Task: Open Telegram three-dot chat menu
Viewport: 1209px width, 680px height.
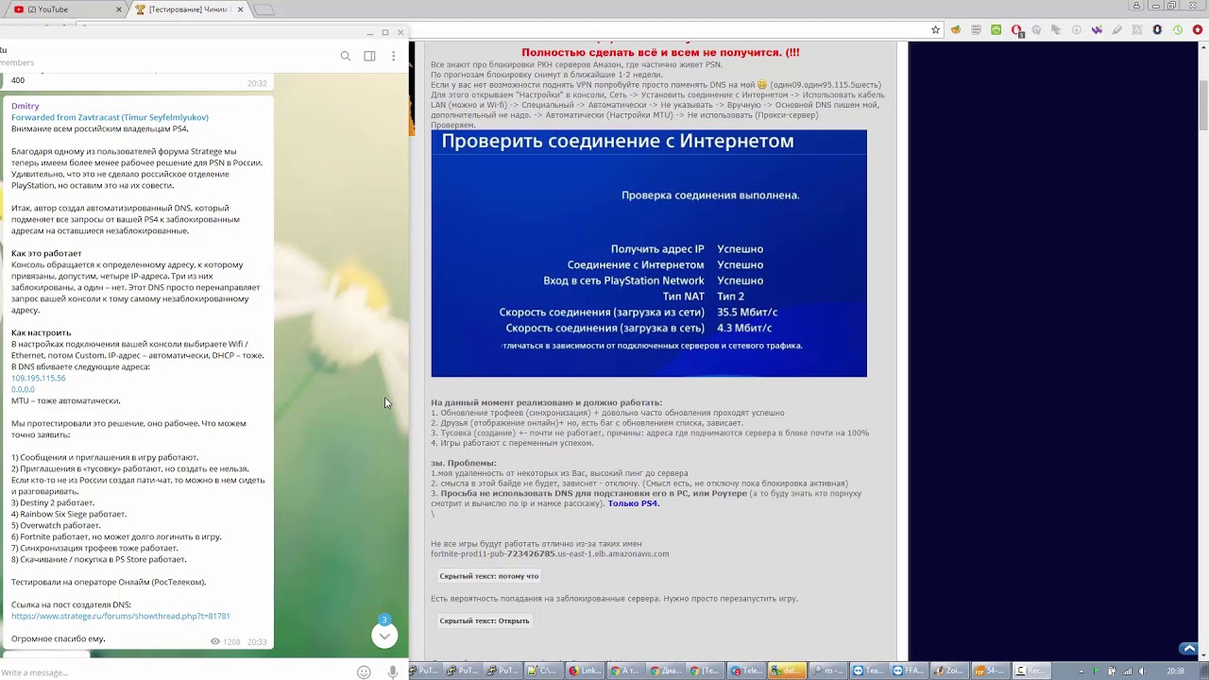Action: tap(394, 57)
